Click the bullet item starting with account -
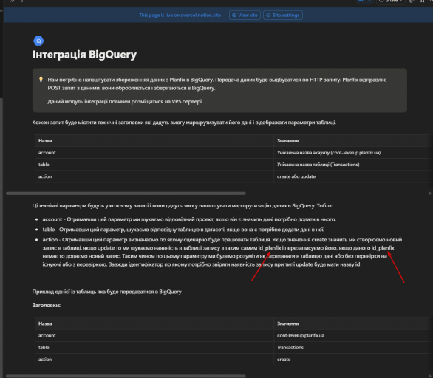The image size is (433, 378). [x=189, y=219]
